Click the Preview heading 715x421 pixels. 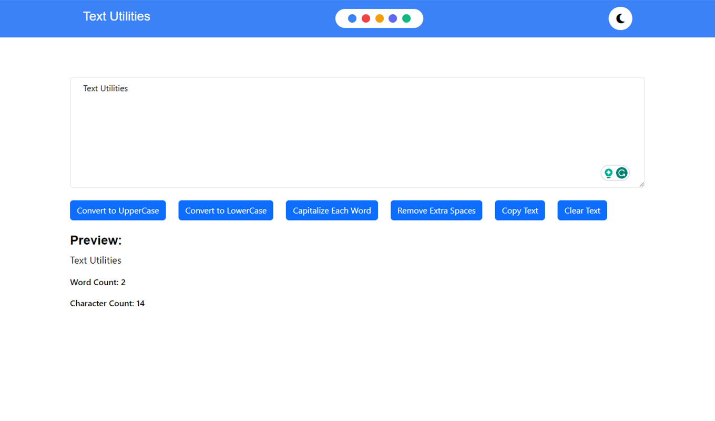tap(96, 240)
